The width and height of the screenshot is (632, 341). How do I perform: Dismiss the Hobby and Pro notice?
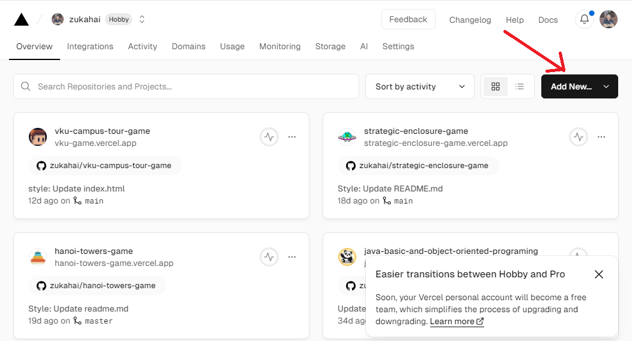click(599, 274)
